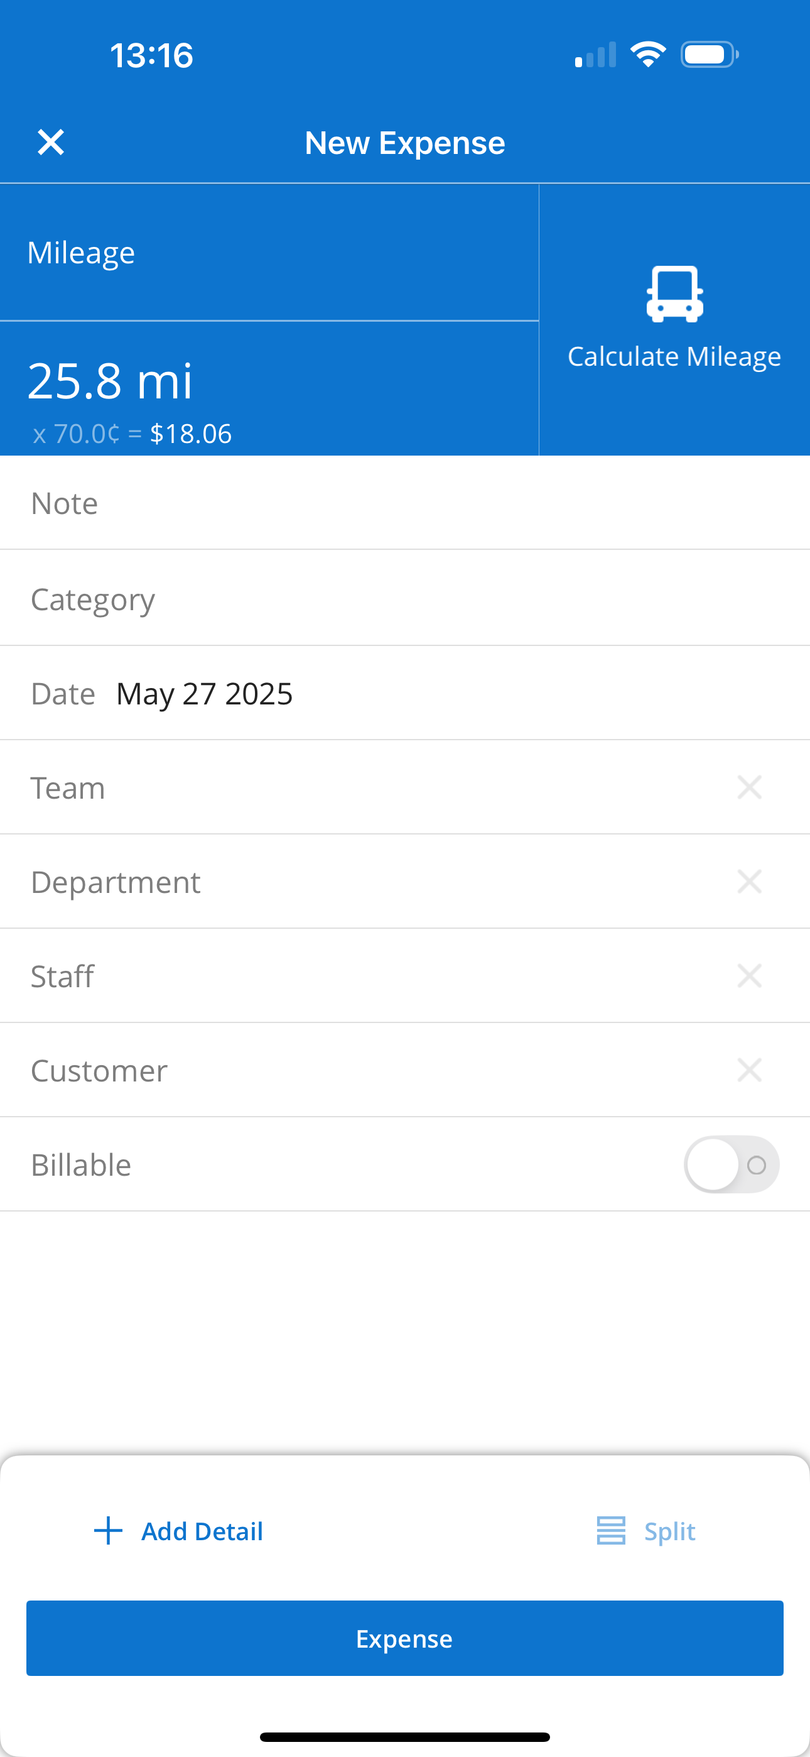Clear the Team field
Screen dimensions: 810x1757
tap(749, 787)
